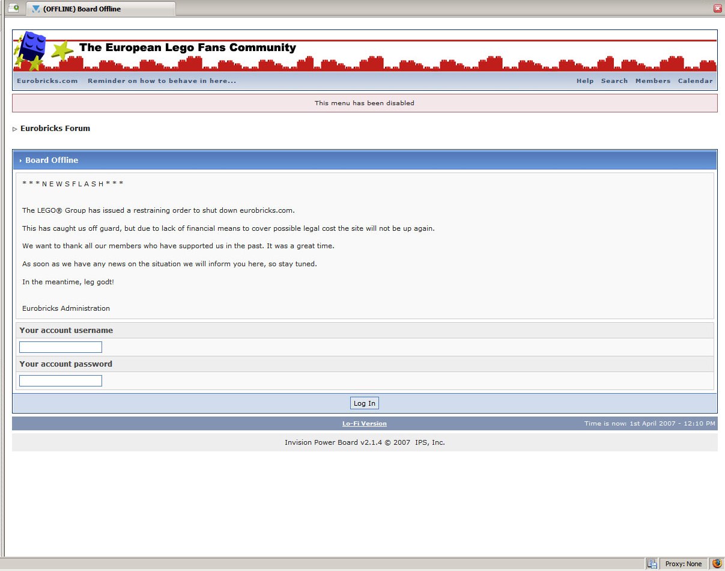The width and height of the screenshot is (725, 571).
Task: Click the new tab icon with green plus
Action: click(13, 8)
